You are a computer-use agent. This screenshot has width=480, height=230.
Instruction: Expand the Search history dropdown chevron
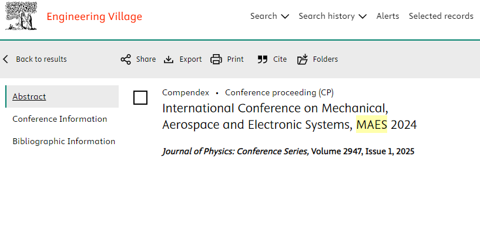tap(362, 16)
